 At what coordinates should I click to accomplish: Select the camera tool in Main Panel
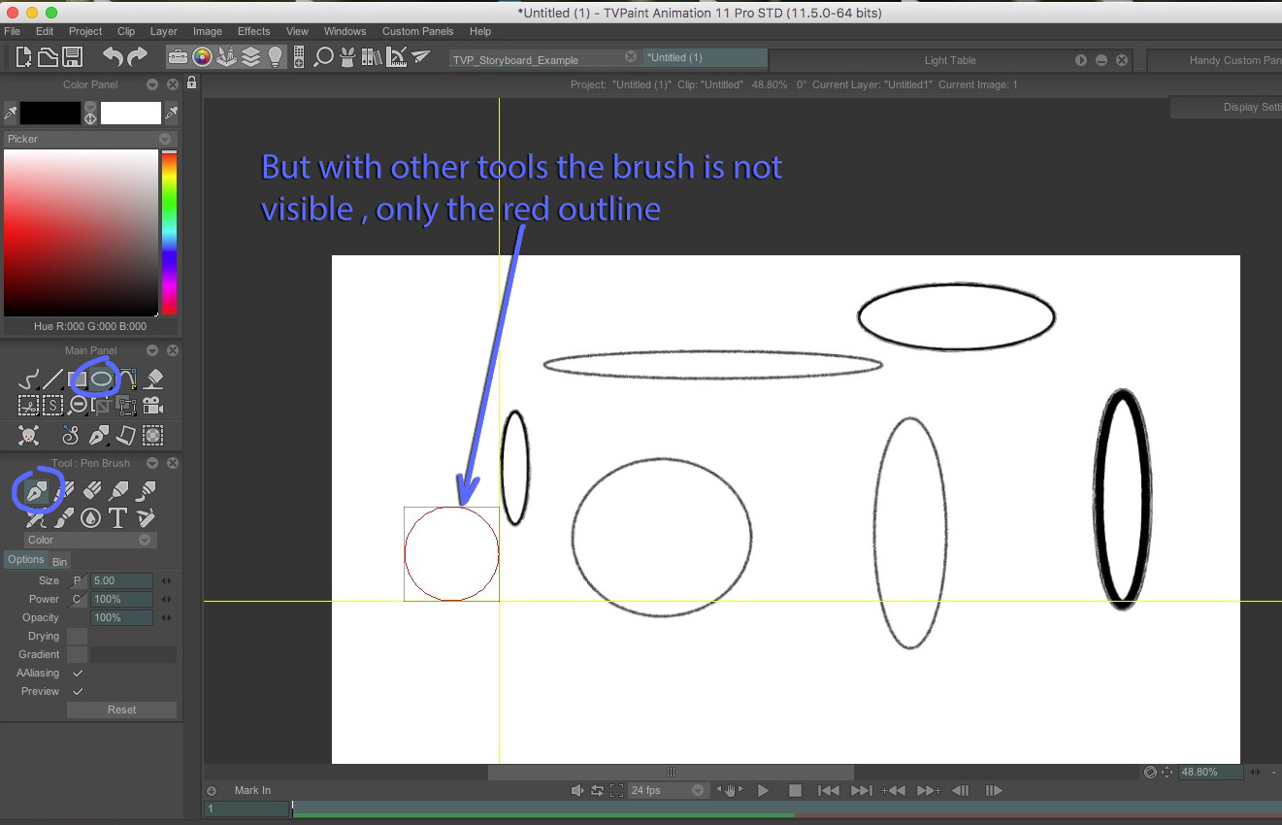pos(153,406)
